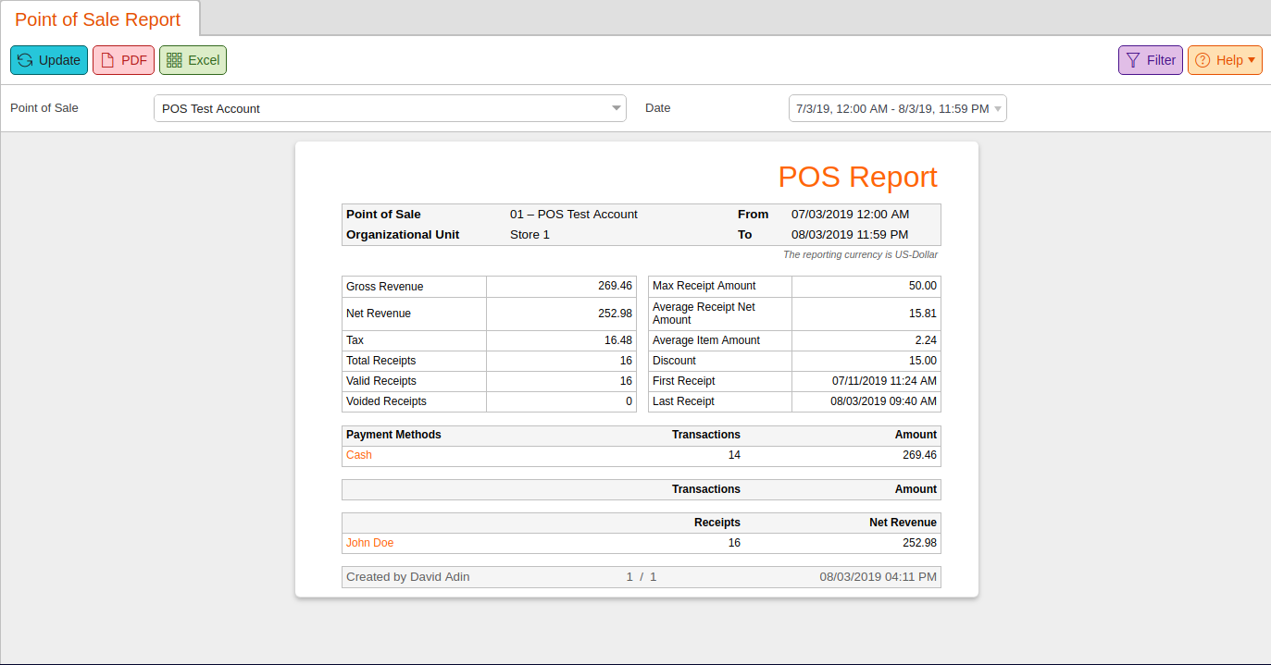Click the Update button label
1271x665 pixels.
point(59,60)
